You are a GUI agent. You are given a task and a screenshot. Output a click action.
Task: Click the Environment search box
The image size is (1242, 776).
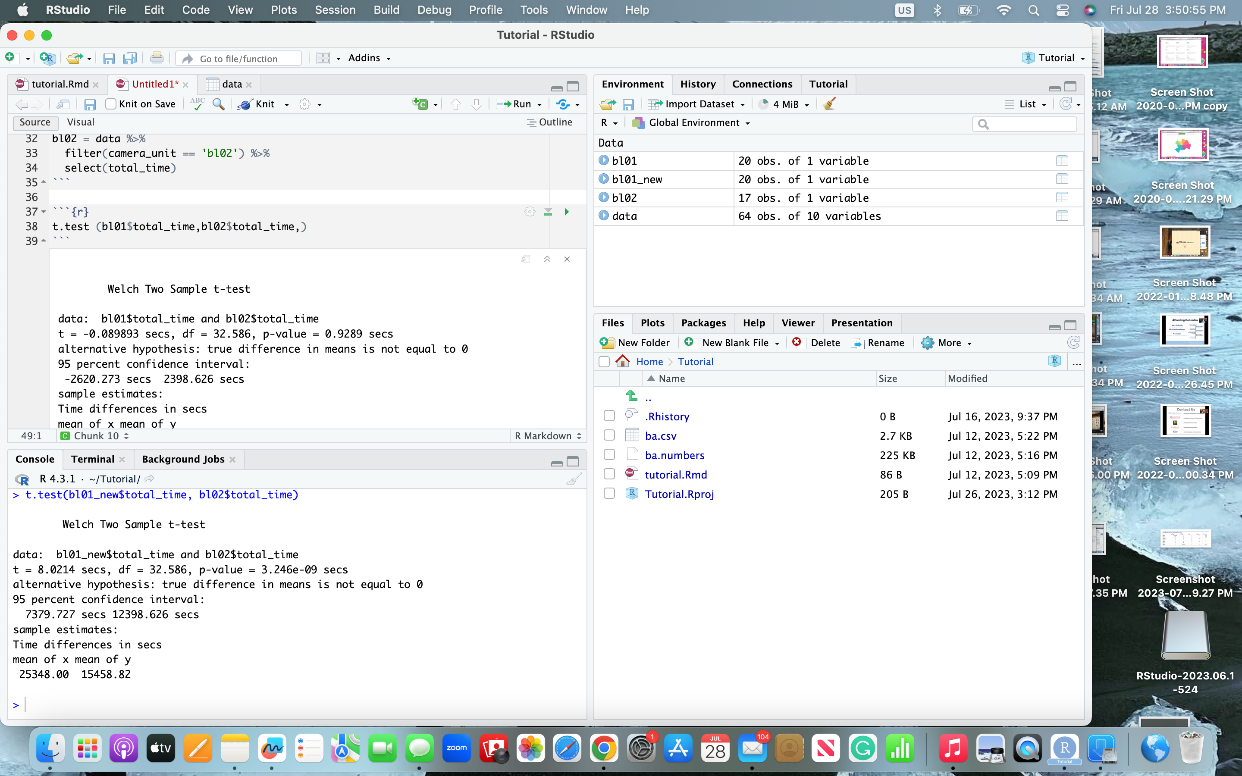point(1024,124)
